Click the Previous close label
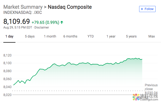Screen dimensions: 161x104 (x=151, y=87)
